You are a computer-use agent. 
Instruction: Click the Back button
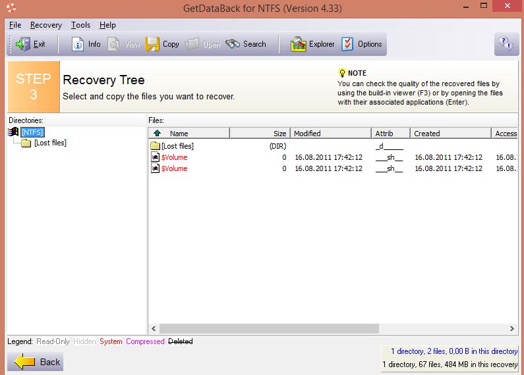point(36,362)
